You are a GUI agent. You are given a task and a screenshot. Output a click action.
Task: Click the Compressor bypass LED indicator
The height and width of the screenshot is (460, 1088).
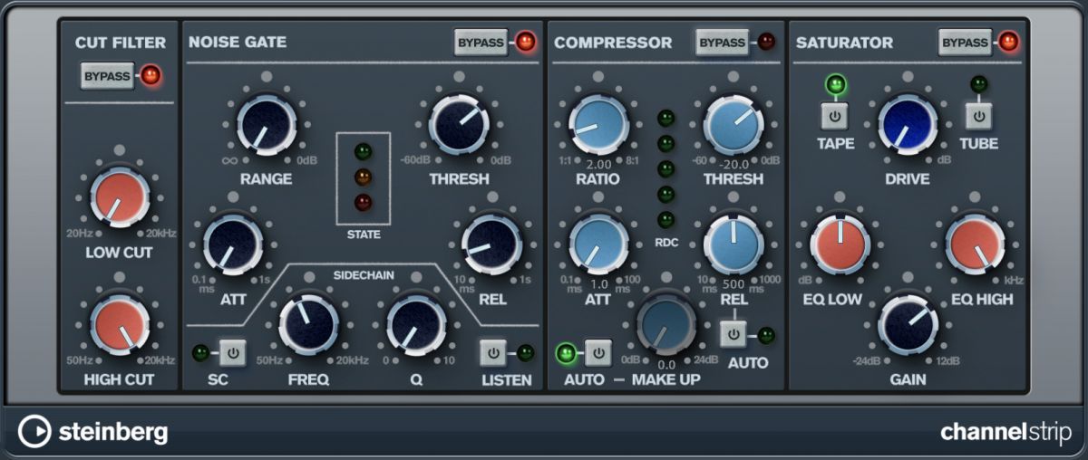(x=766, y=42)
